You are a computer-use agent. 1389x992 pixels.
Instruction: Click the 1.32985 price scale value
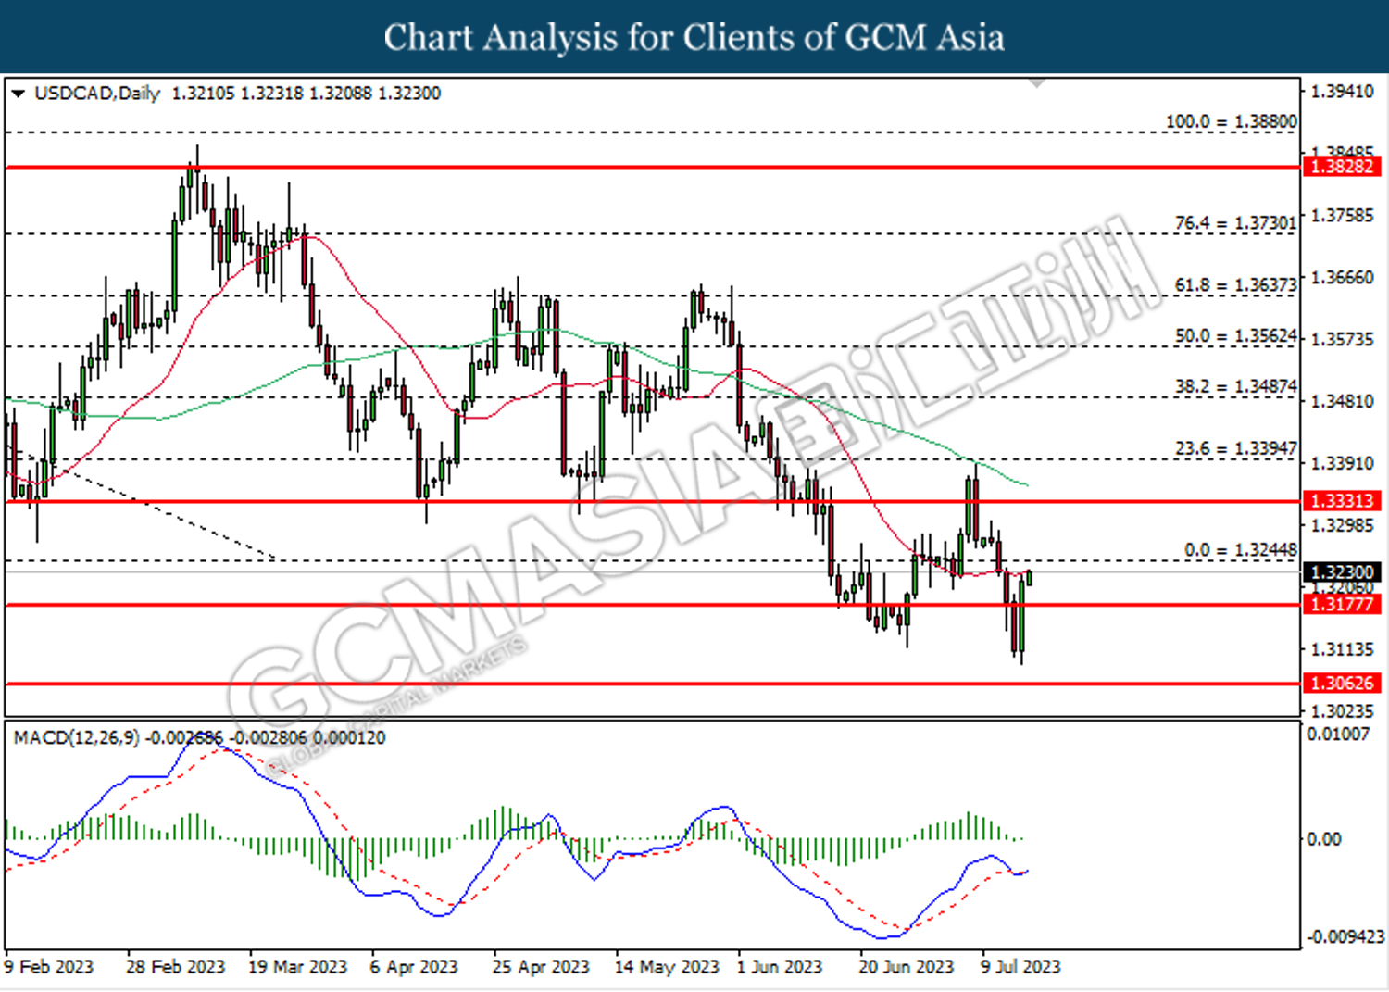1343,526
